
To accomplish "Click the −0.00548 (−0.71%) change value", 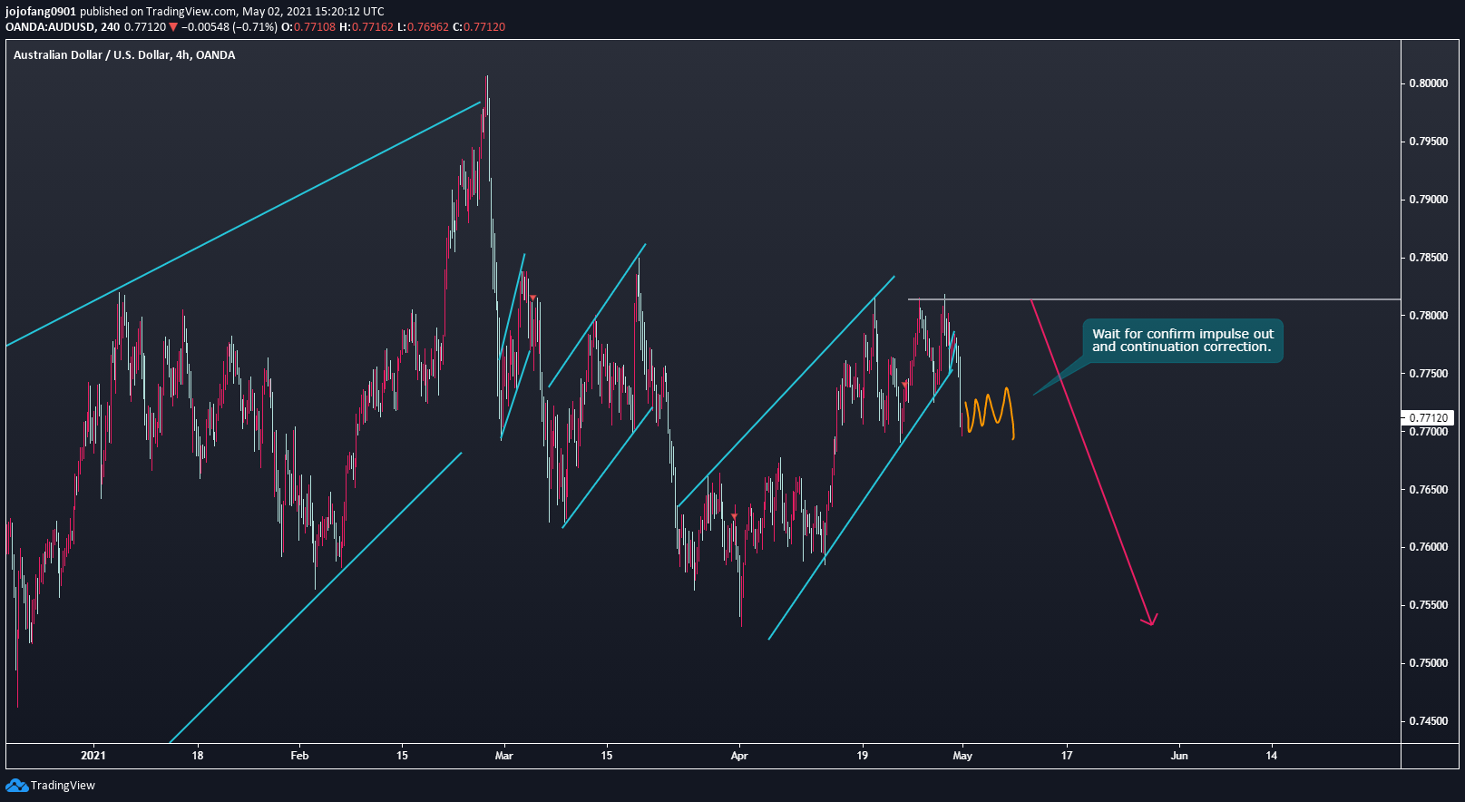I will click(230, 27).
